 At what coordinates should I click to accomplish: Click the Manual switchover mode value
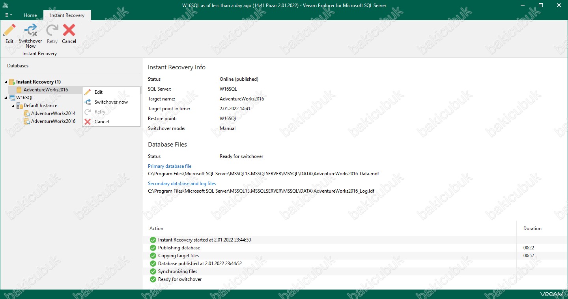pyautogui.click(x=228, y=128)
